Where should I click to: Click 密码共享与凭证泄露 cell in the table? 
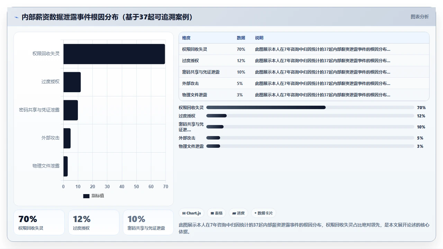201,72
